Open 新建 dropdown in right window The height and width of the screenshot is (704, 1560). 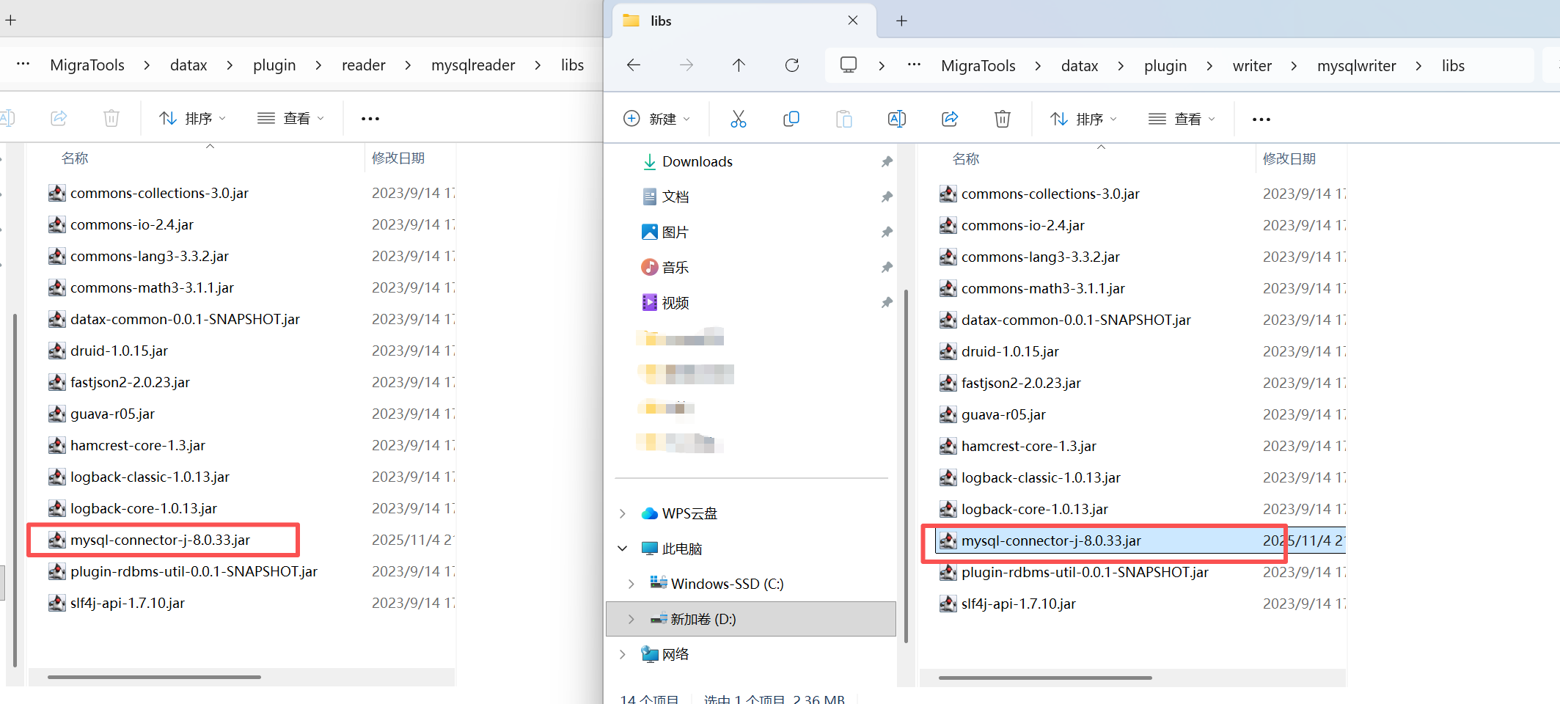point(657,119)
